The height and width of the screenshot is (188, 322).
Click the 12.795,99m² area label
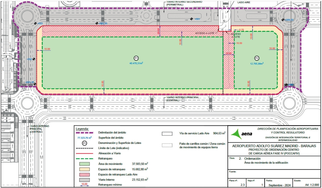point(257,64)
